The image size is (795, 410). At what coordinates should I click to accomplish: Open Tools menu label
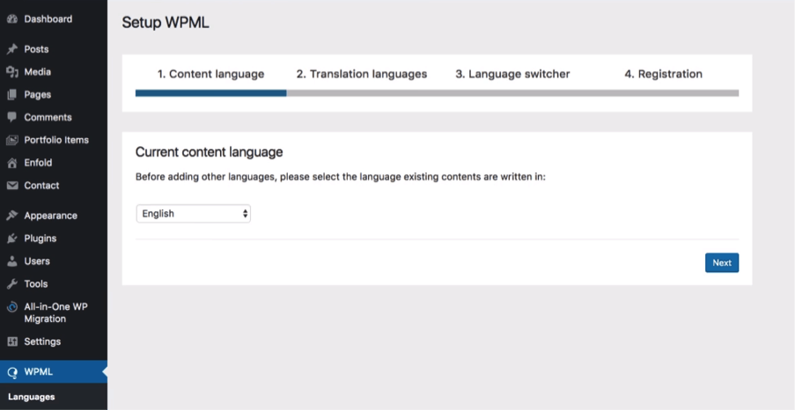(36, 284)
